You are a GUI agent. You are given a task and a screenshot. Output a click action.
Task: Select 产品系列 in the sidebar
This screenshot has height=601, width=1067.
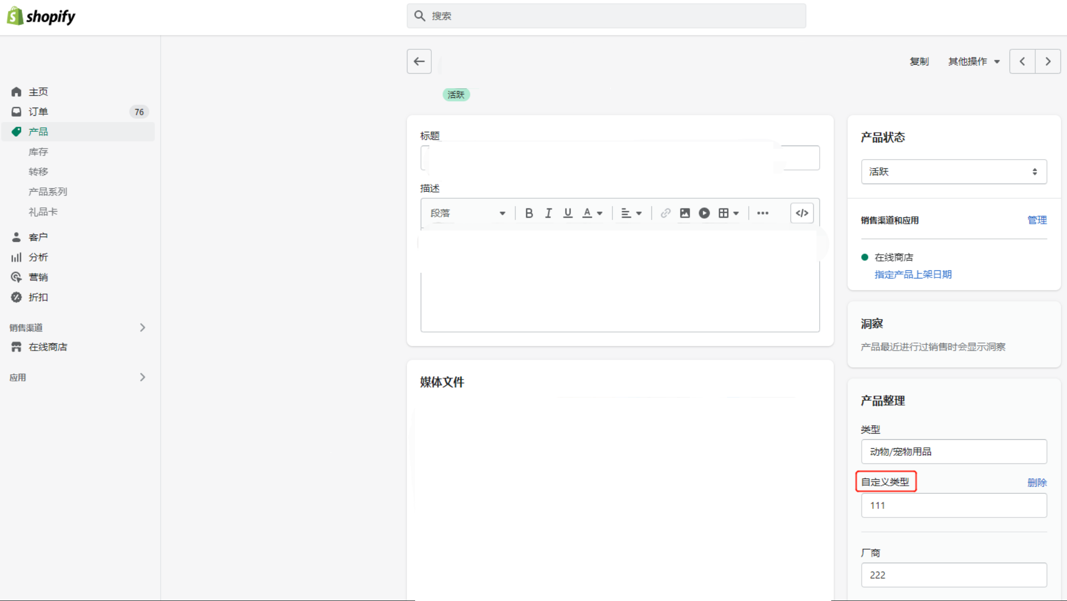[x=48, y=192]
